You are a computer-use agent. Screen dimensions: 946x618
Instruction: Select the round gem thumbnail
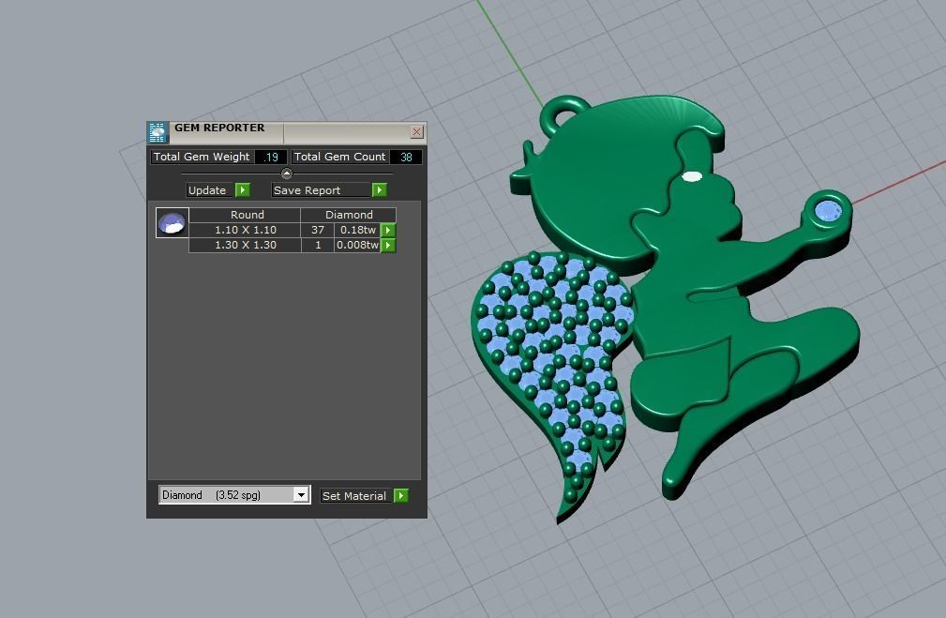tap(173, 222)
